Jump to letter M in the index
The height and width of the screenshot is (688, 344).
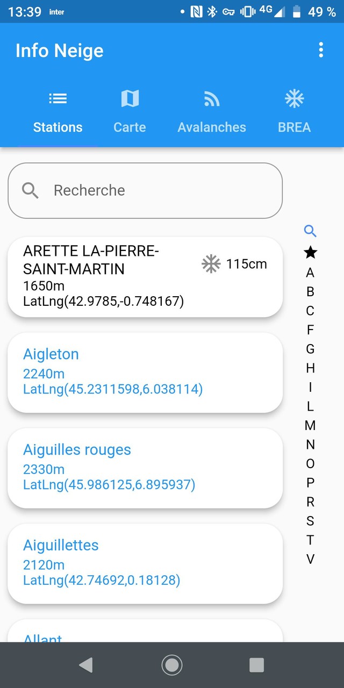(x=310, y=425)
